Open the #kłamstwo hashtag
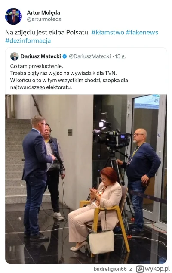Screen dimensions: 172x273 point(107,32)
